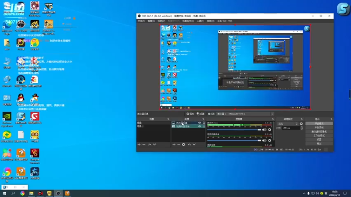
Task: Remove selected source with the minus icon
Action: point(179,144)
